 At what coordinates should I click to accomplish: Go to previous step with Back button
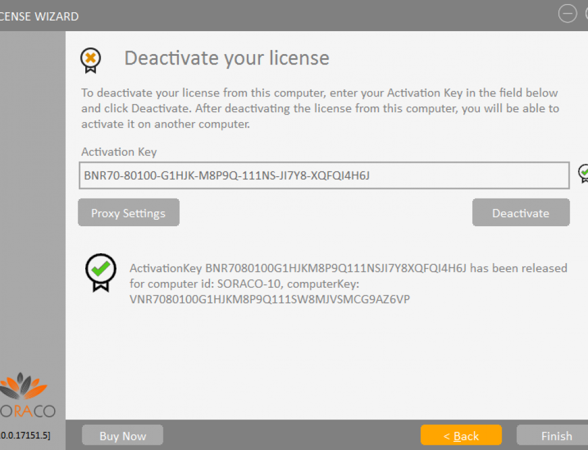click(x=461, y=435)
